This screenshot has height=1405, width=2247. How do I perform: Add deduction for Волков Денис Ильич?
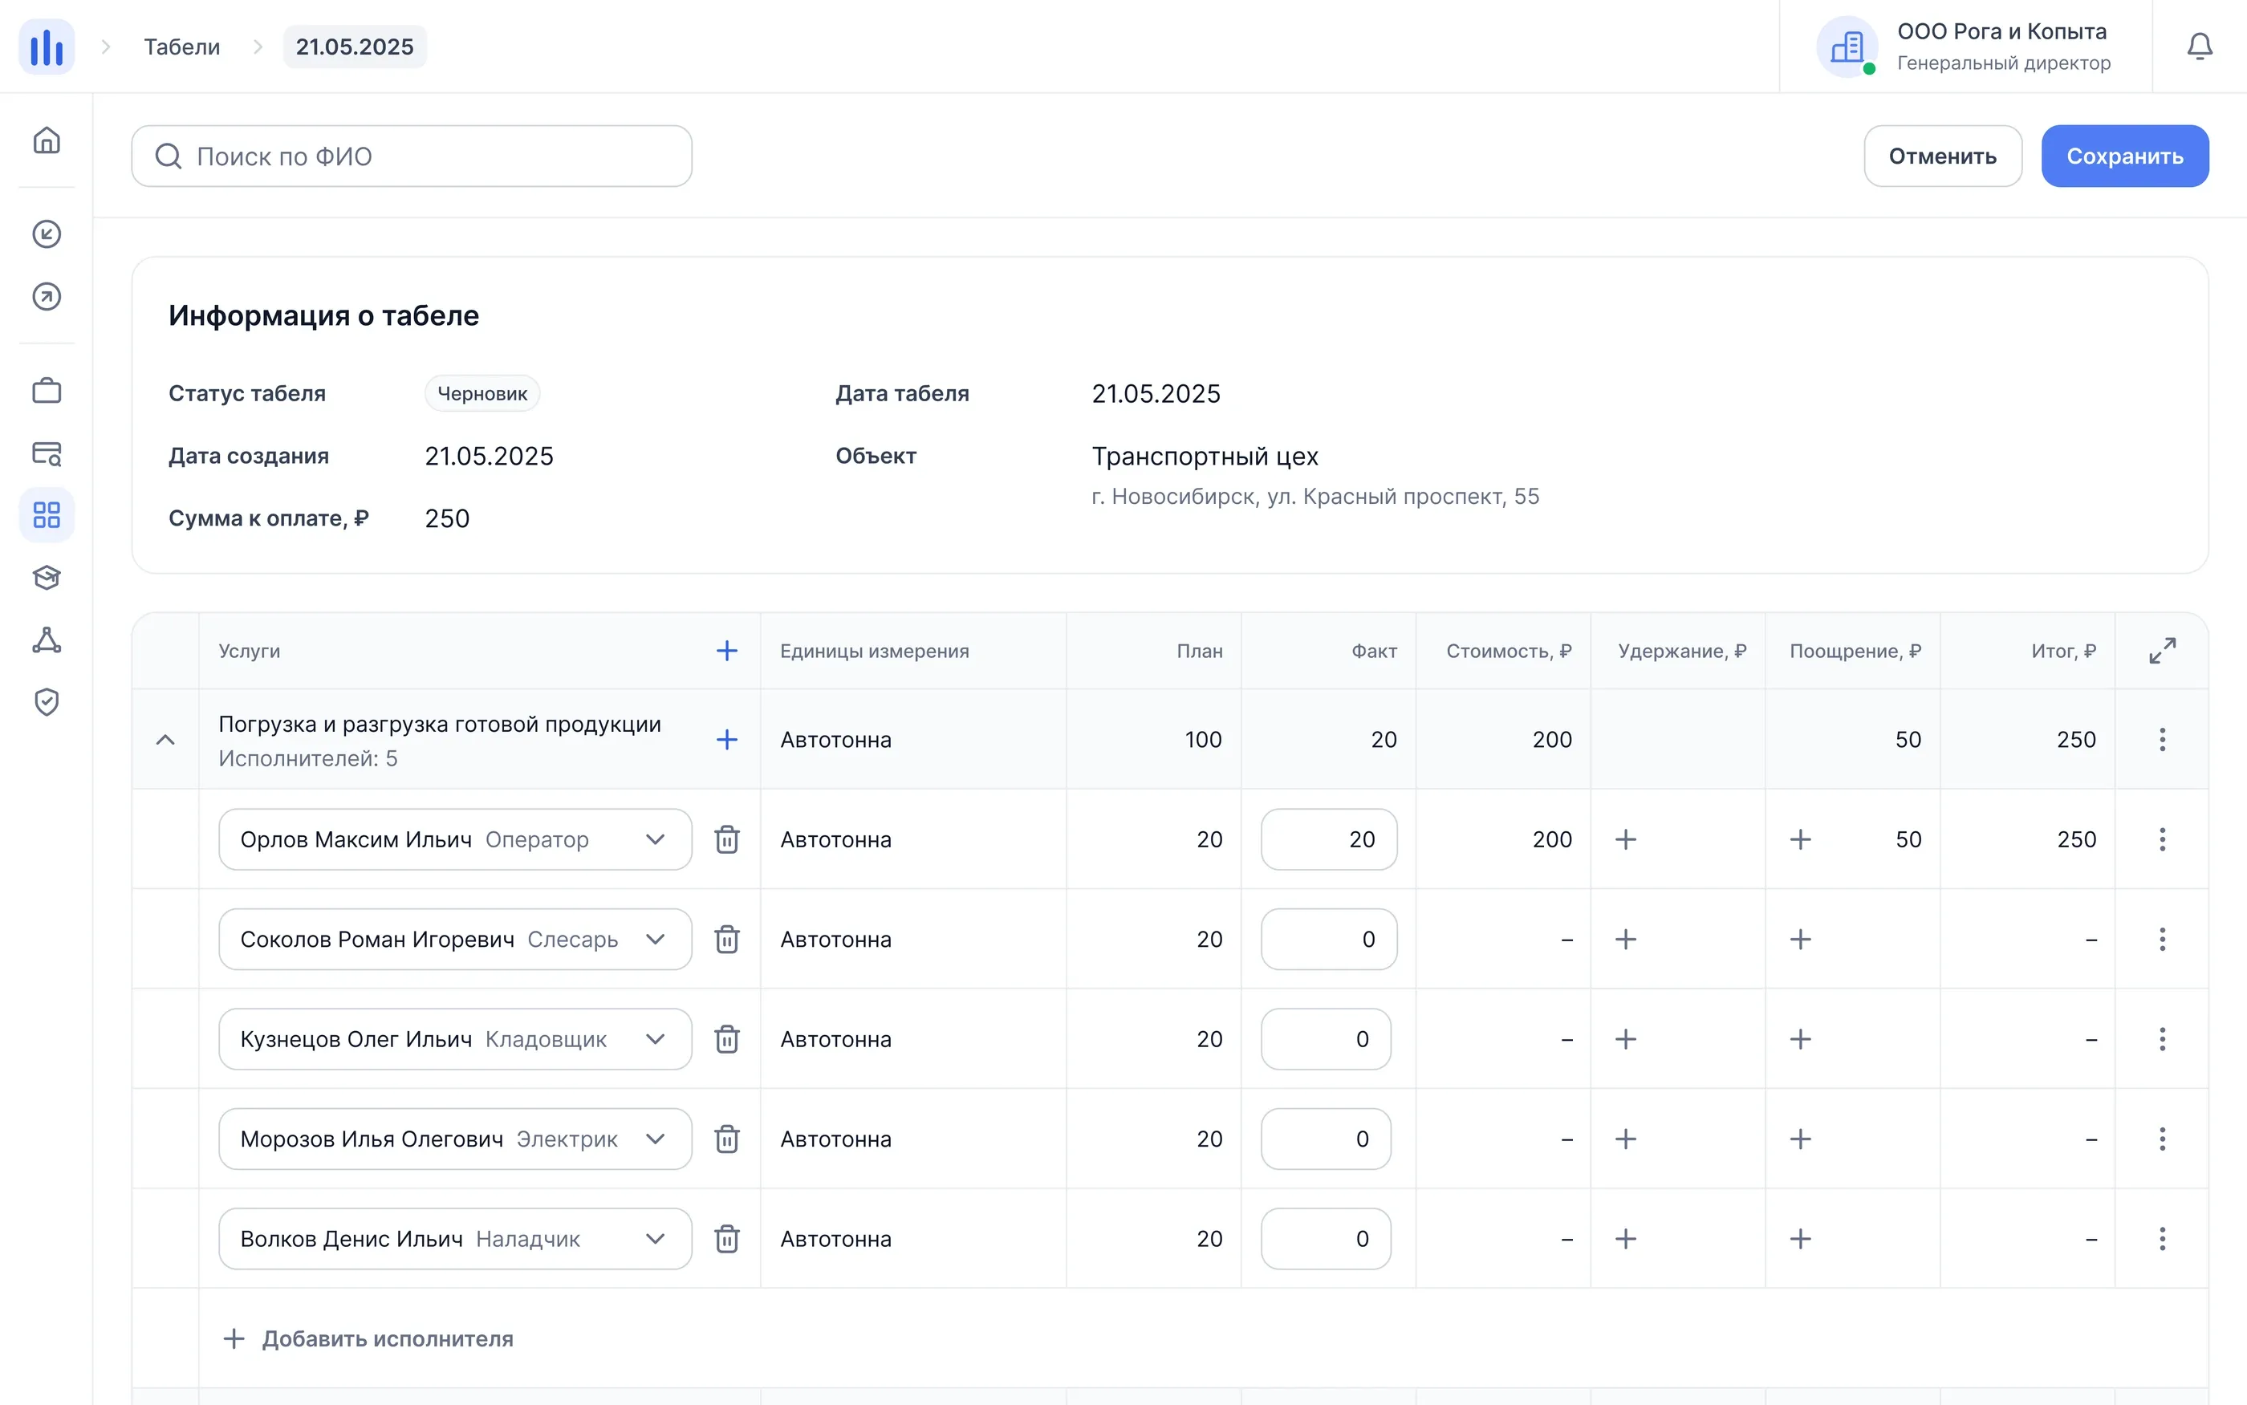1625,1239
